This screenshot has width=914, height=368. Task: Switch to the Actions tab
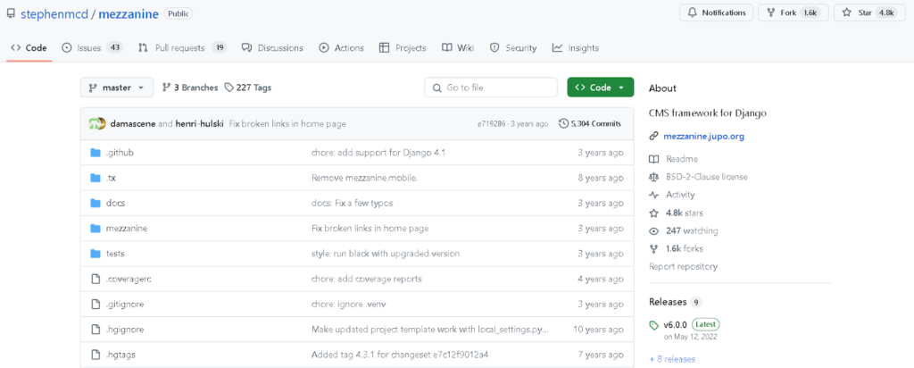(x=342, y=48)
